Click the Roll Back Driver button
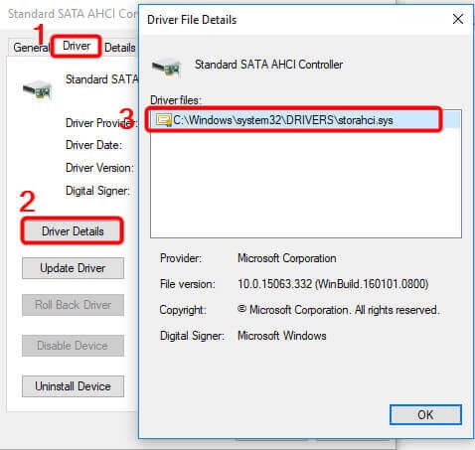 click(73, 305)
